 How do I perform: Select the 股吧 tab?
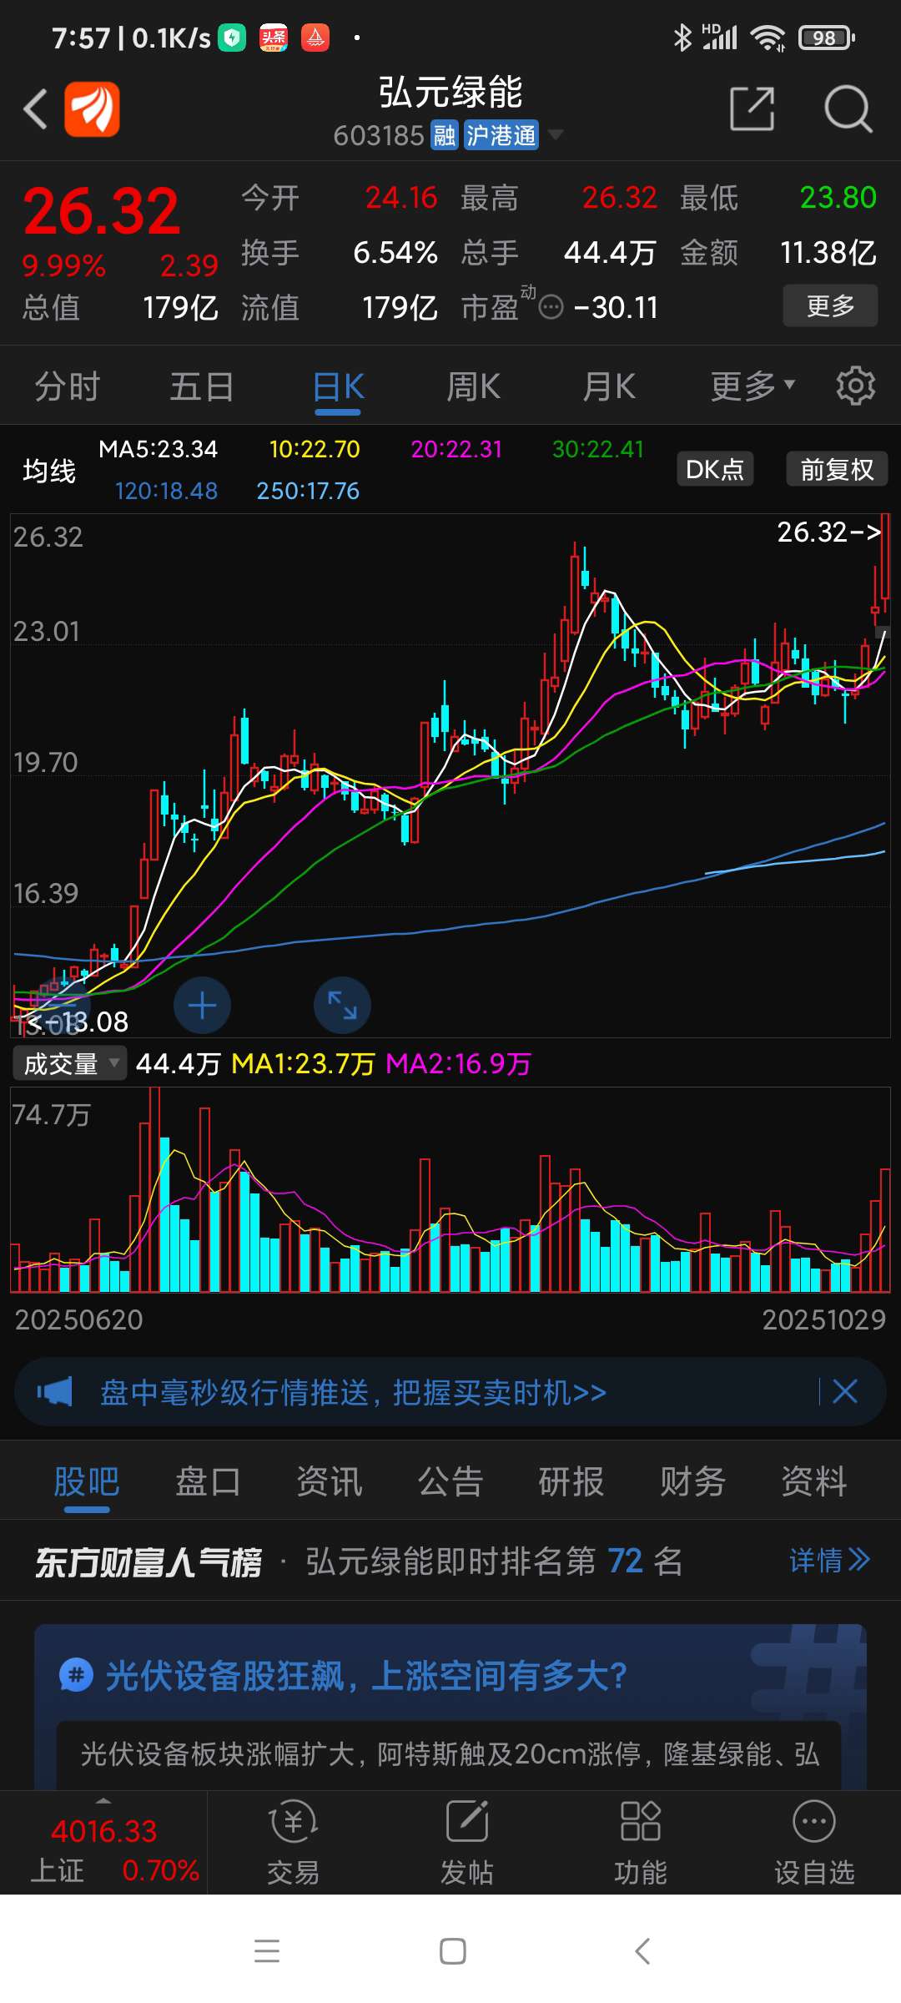(87, 1482)
